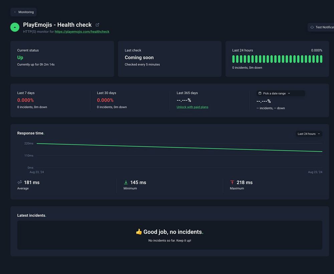Click 'Currently up for 0h 2m 14s'
This screenshot has height=274, width=334.
pos(36,64)
